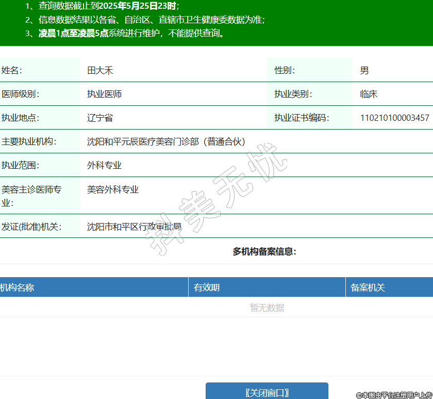Click the 备案机关 column header
433x399 pixels.
[368, 288]
